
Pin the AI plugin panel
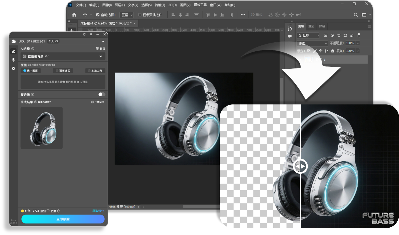[x=91, y=34]
